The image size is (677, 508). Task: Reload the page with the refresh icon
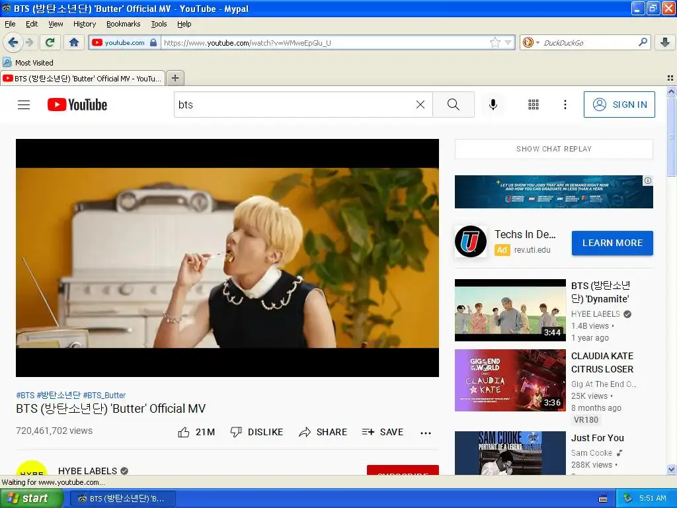click(x=50, y=42)
